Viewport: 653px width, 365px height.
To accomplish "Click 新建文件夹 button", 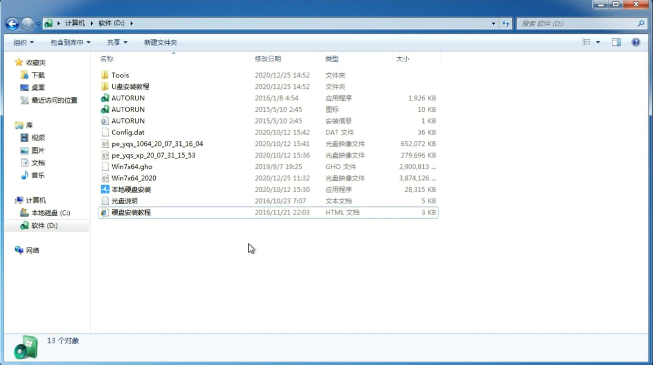I will pos(161,42).
